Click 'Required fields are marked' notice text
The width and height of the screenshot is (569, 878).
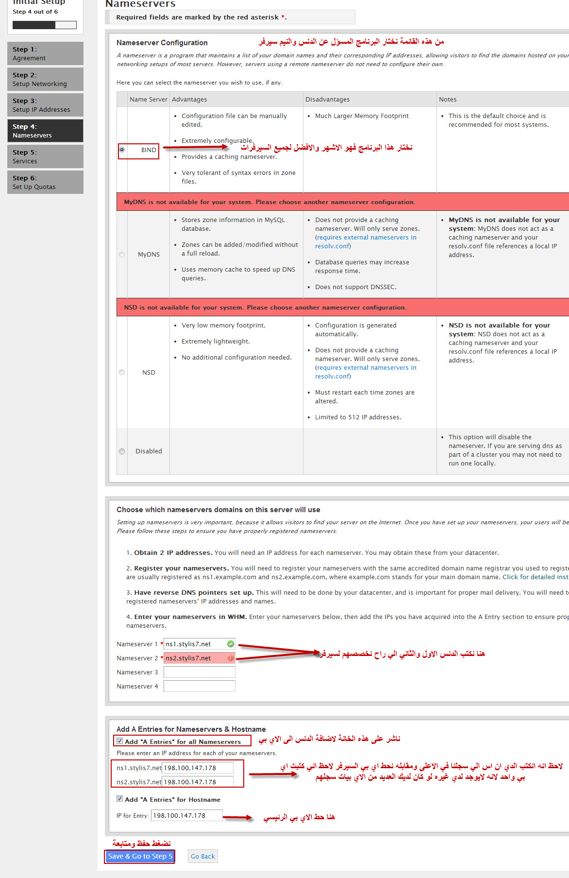click(x=201, y=17)
